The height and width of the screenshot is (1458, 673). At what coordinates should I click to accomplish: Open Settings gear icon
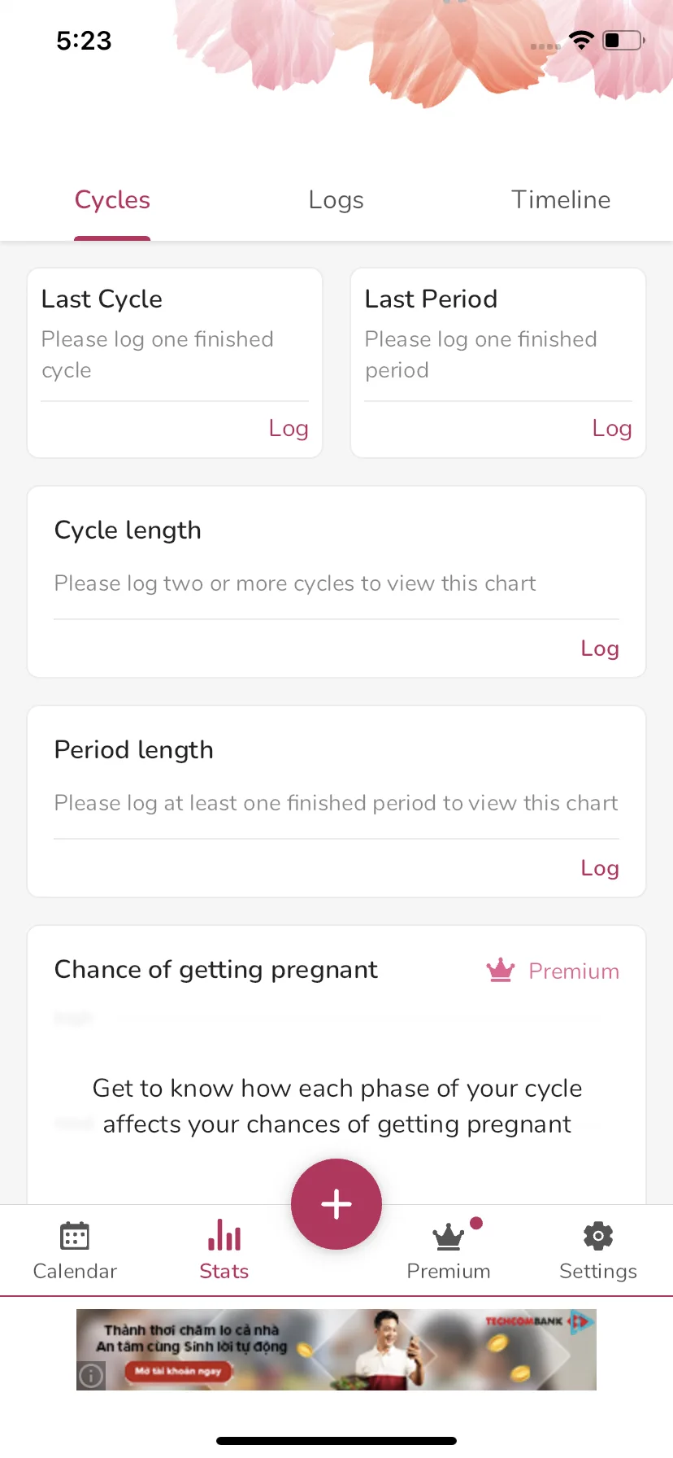click(598, 1237)
